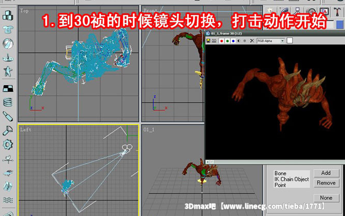Toggle the red channel in render window
The image size is (345, 216).
222,41
